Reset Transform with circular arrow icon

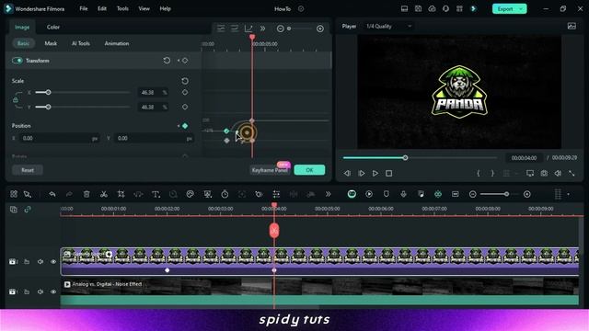tap(167, 61)
